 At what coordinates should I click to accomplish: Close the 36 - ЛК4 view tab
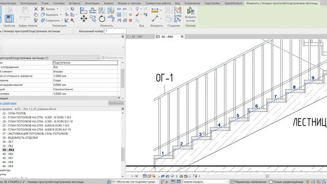pyautogui.click(x=182, y=36)
